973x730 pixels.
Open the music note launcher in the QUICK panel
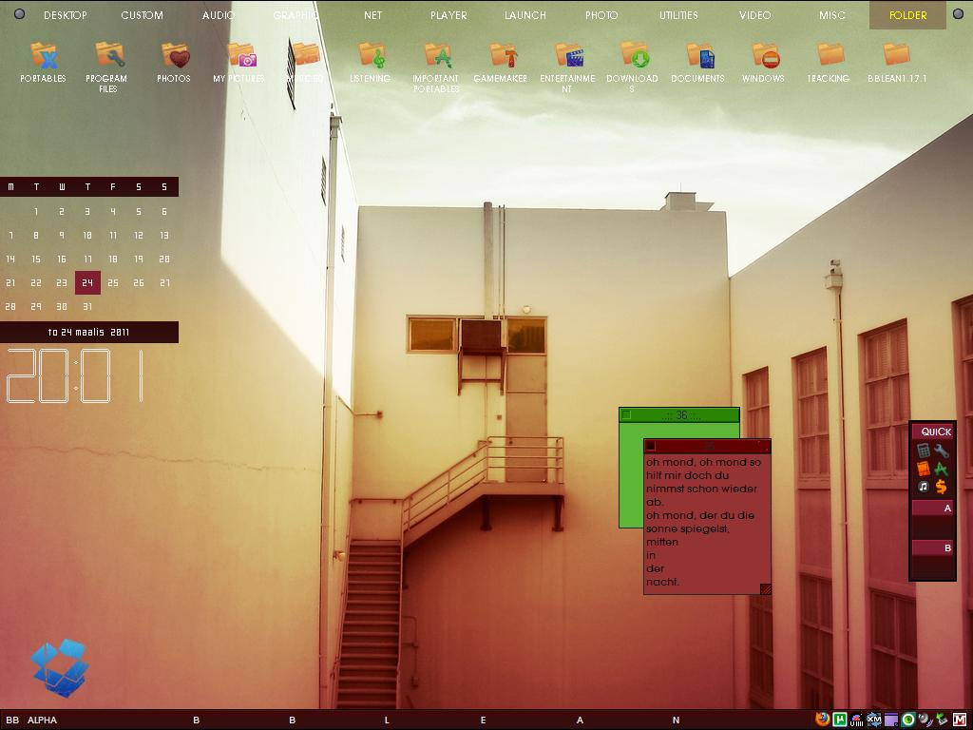[x=923, y=486]
